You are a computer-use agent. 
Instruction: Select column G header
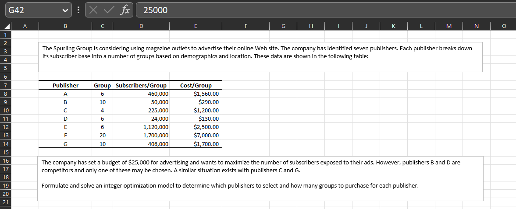click(x=283, y=26)
